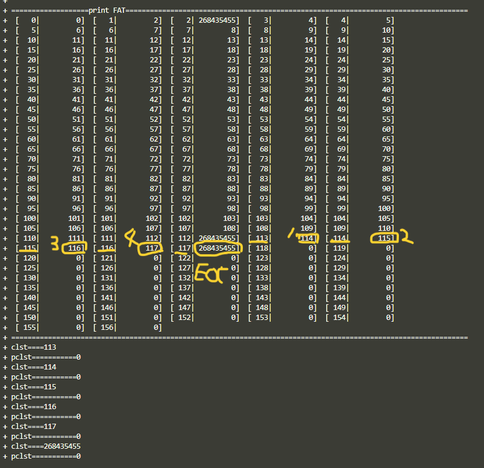Click the handwritten yellow number 4
The image size is (484, 468).
130,237
